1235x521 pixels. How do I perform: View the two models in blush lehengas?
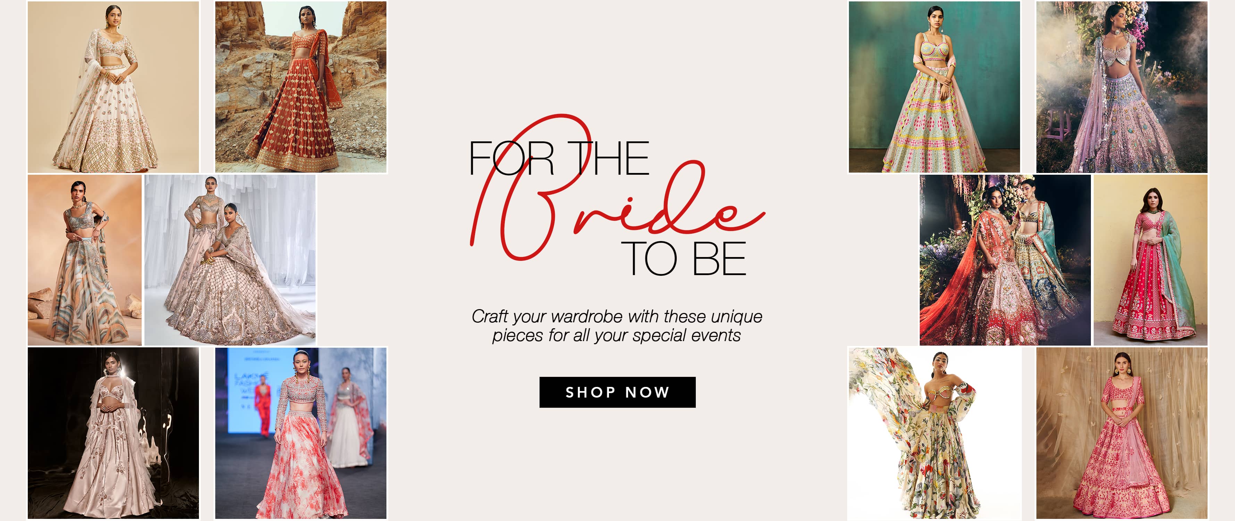pos(230,260)
